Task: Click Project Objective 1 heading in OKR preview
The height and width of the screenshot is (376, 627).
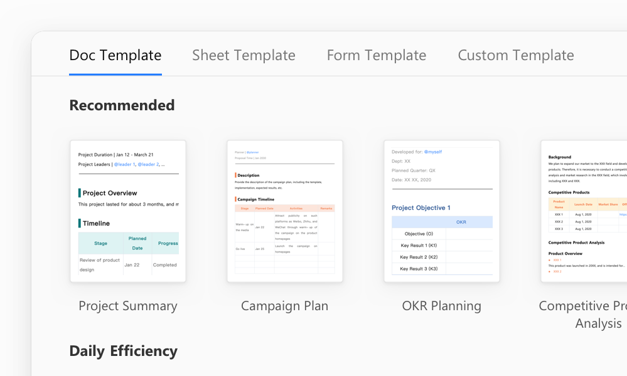Action: 421,208
